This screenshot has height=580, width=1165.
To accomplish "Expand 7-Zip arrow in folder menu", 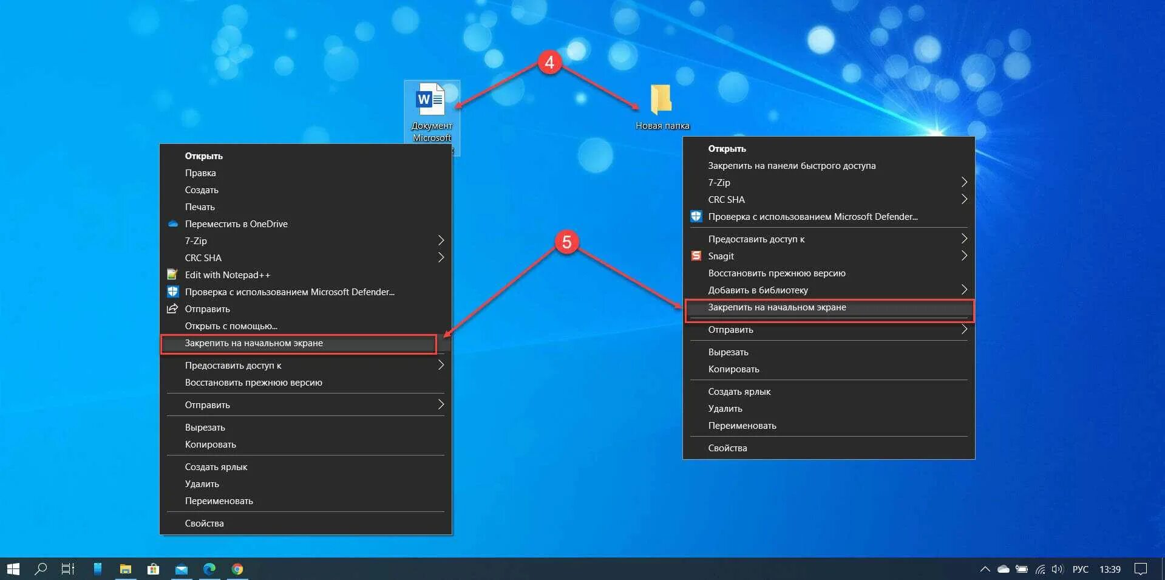I will pyautogui.click(x=964, y=183).
